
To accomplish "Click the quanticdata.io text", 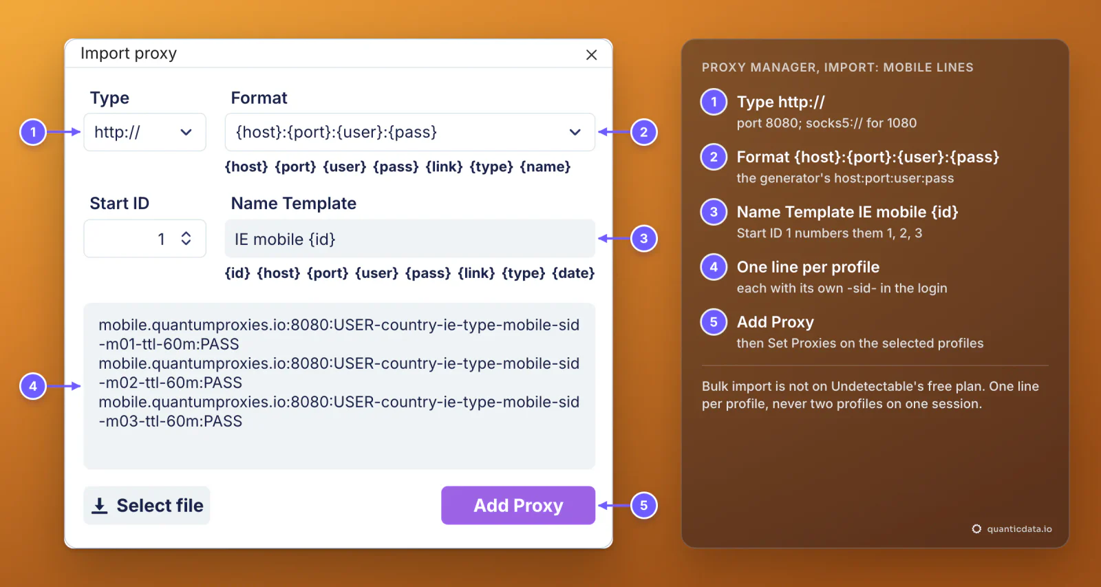I will tap(1019, 529).
